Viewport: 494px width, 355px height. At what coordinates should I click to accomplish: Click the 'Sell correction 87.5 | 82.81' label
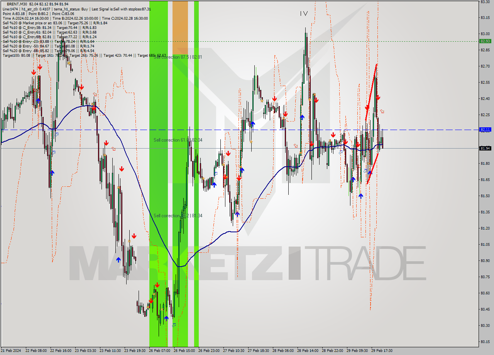point(178,57)
